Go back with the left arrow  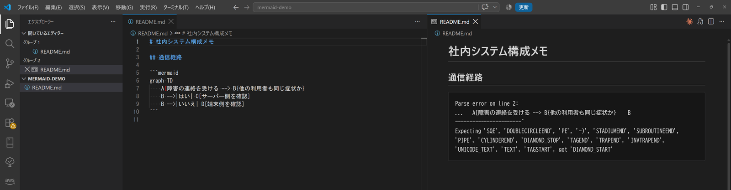[236, 7]
